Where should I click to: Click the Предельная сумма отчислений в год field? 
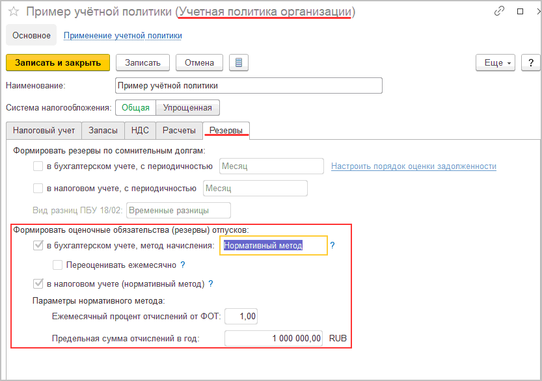273,338
